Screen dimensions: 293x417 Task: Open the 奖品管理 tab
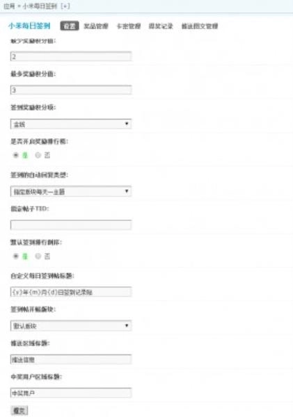[96, 26]
